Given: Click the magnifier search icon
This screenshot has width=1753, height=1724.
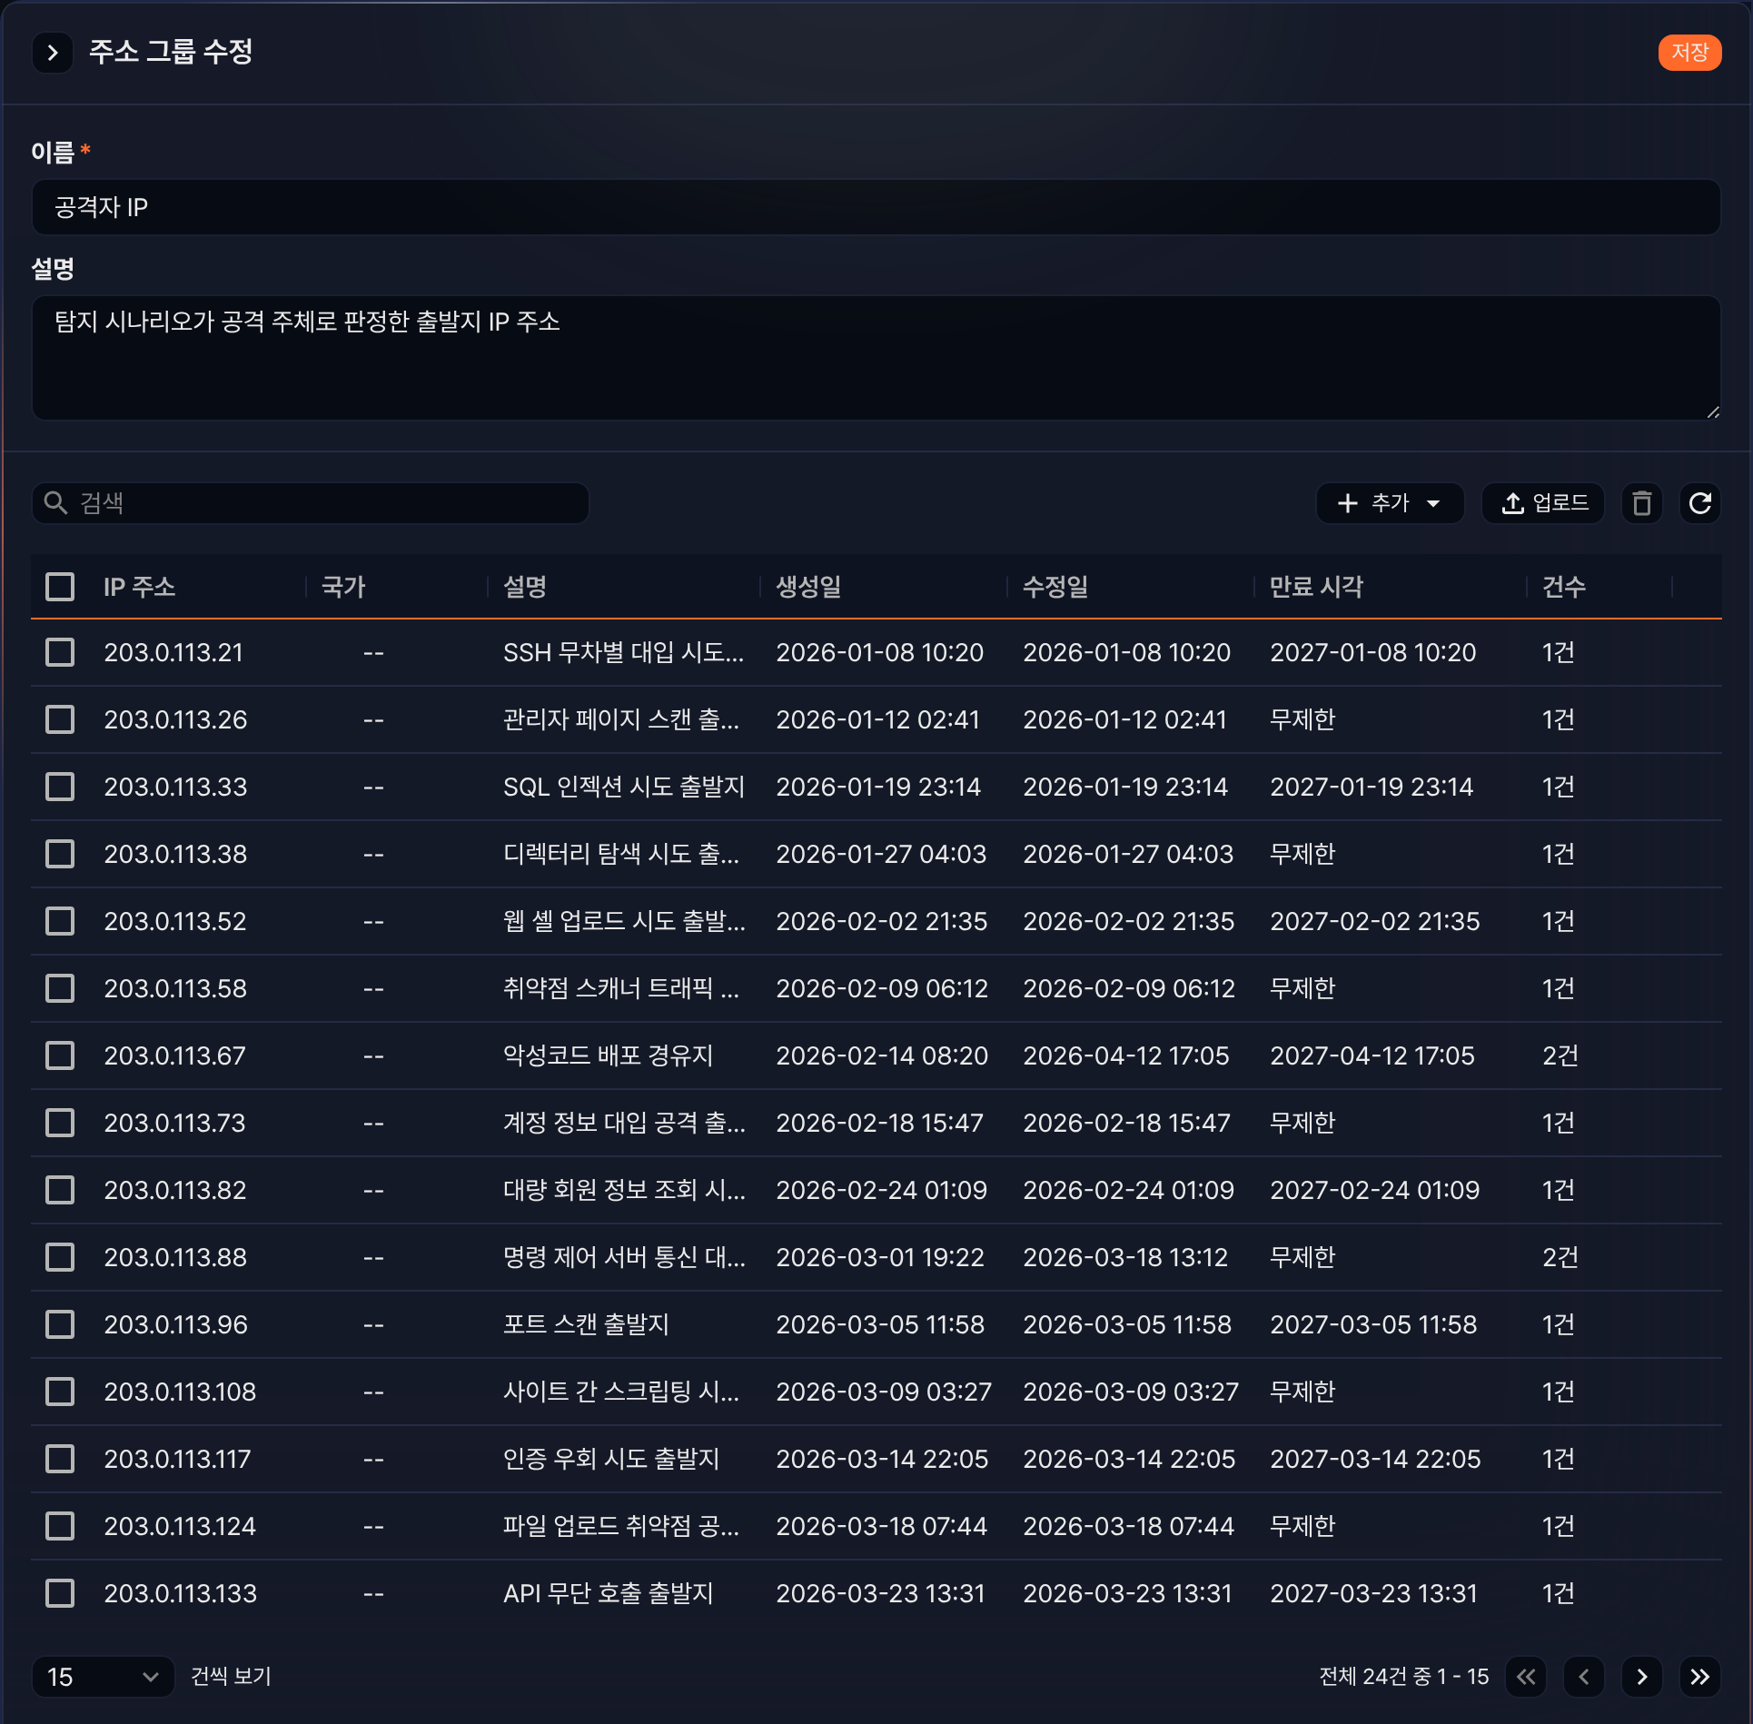Looking at the screenshot, I should [x=56, y=503].
